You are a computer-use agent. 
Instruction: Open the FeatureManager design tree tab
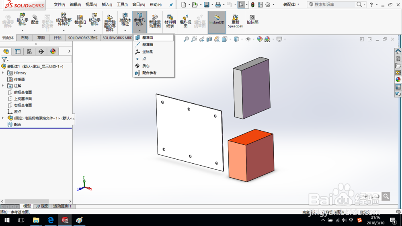coord(6,51)
